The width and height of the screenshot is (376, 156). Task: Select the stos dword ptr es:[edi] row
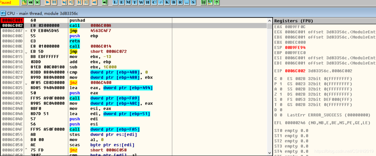(133, 134)
